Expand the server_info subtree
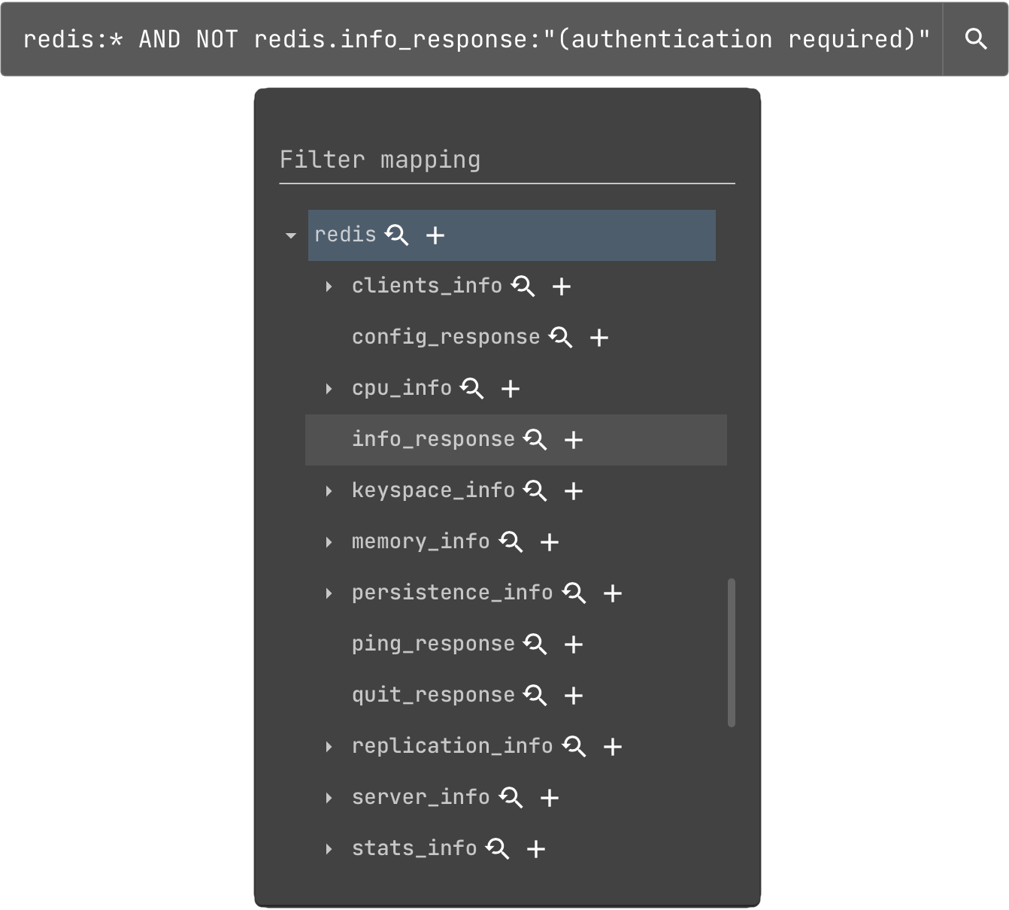Screen dimensions: 1009x910 [x=329, y=798]
